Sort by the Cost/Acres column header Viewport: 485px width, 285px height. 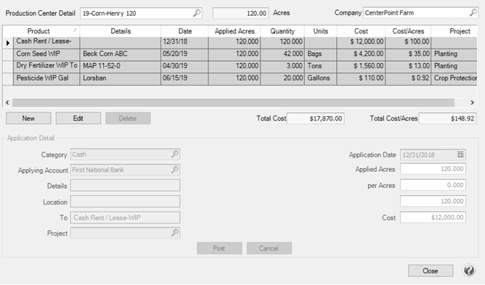[408, 31]
